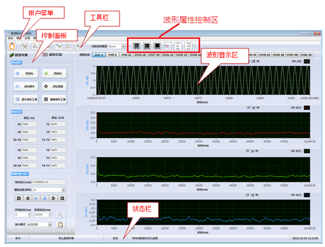Click the CH 1 plot legend color swatch

coord(307,61)
